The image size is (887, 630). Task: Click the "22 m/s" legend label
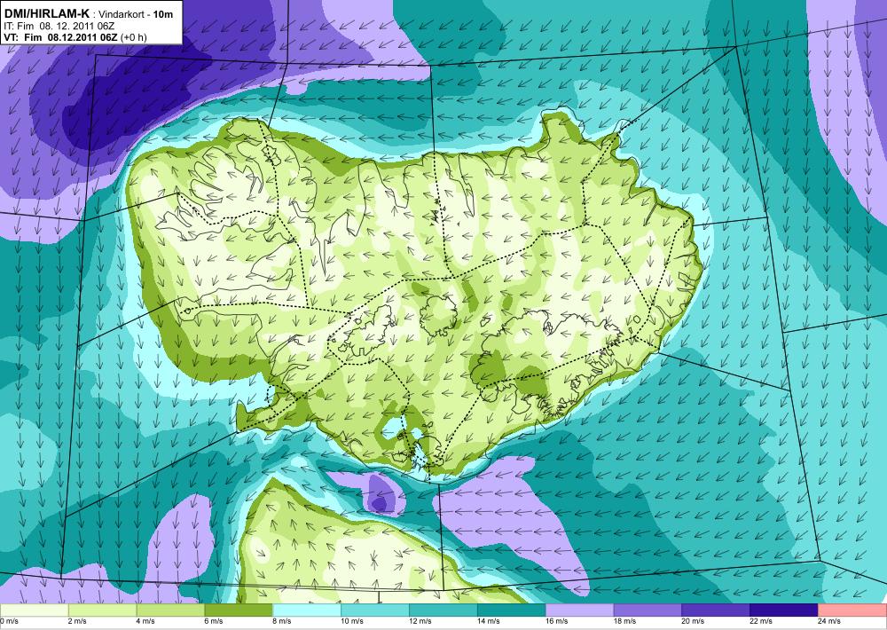pyautogui.click(x=761, y=621)
